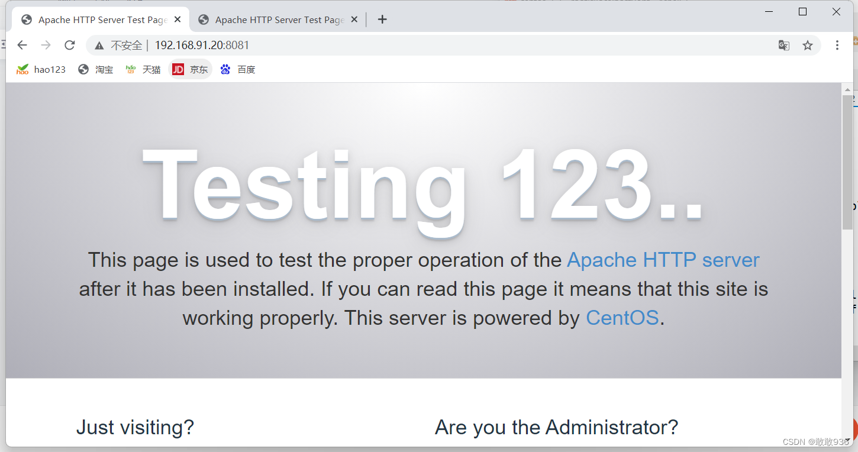Image resolution: width=858 pixels, height=452 pixels.
Task: Follow the Apache HTTP server link
Action: [663, 260]
